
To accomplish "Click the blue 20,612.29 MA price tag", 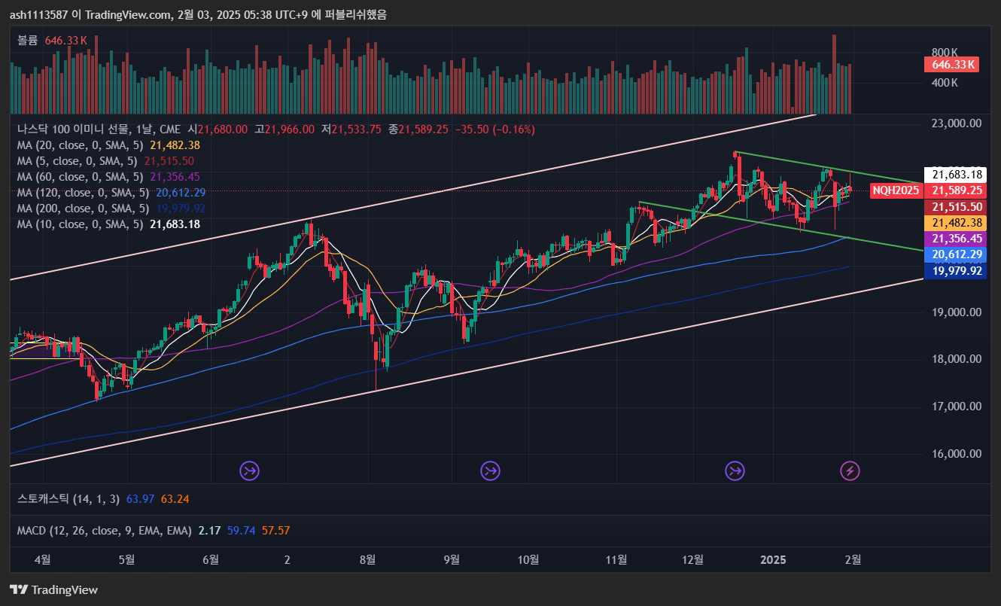I will click(x=954, y=255).
